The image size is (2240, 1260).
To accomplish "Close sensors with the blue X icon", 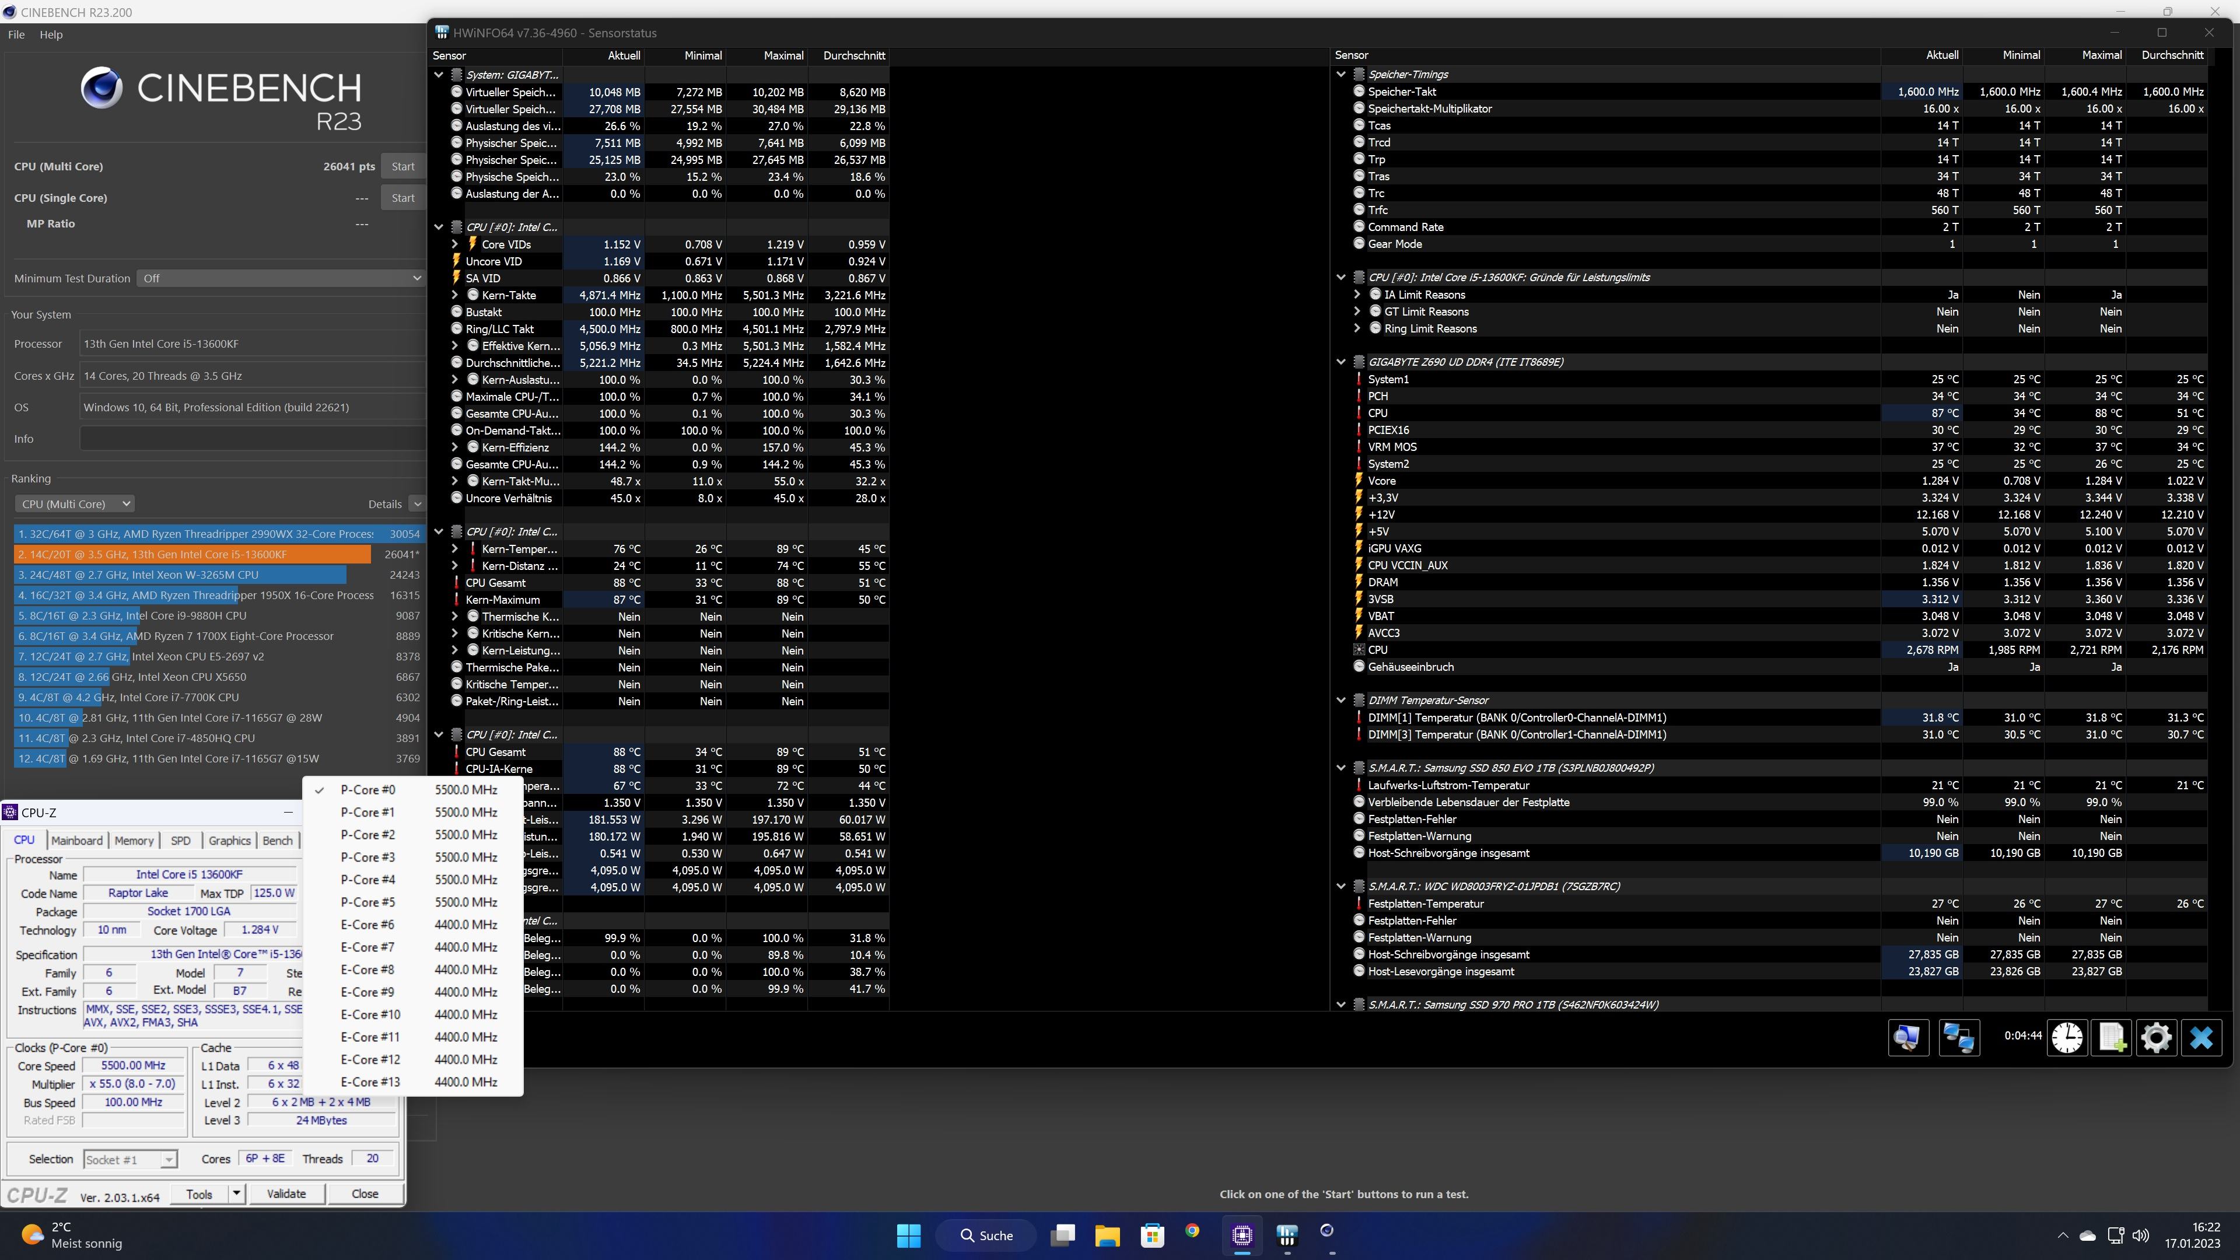I will pos(2201,1037).
